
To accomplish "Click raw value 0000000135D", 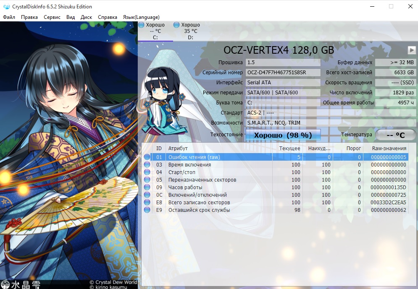I will point(388,187).
